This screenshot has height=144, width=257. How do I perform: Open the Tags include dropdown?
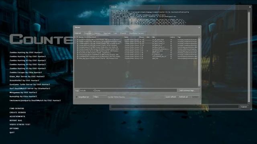click(x=87, y=90)
